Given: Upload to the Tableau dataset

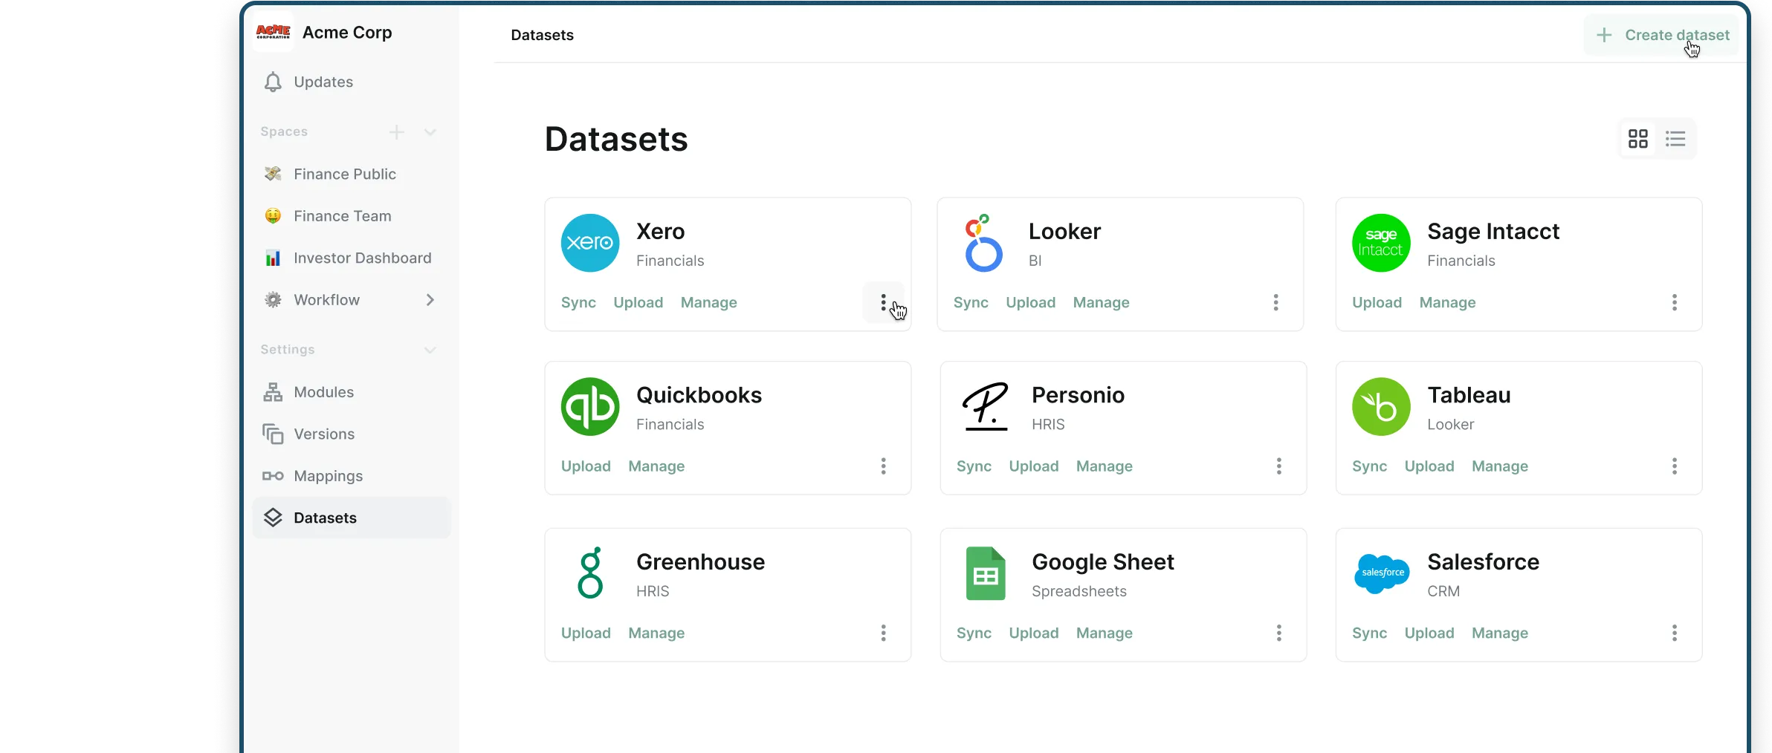Looking at the screenshot, I should click(1429, 466).
